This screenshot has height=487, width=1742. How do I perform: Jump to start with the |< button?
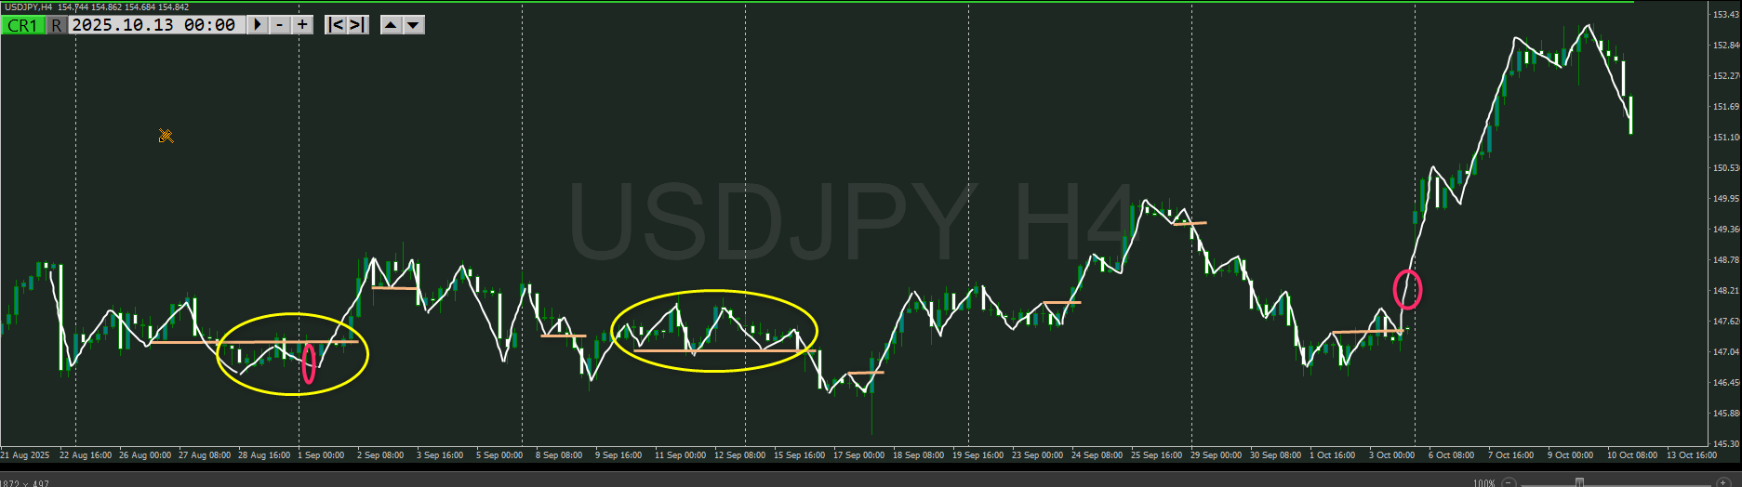[x=336, y=25]
